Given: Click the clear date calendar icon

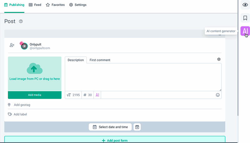Looking at the screenshot, I should 137,127.
